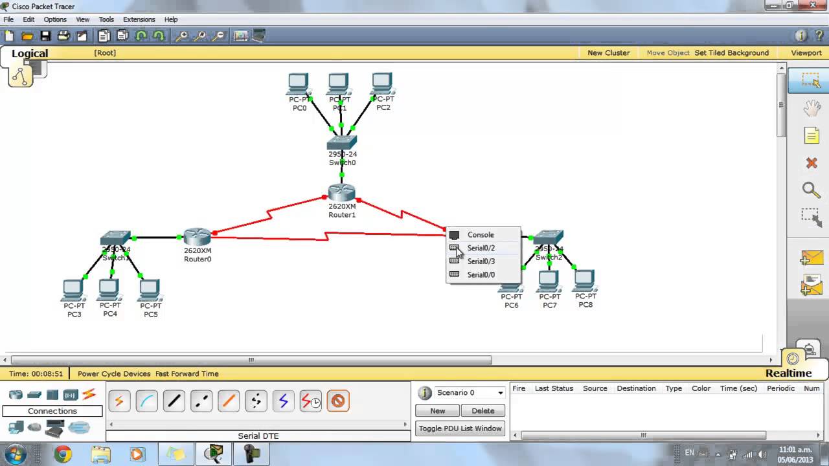Image resolution: width=829 pixels, height=466 pixels.
Task: Select the Wireless Devices category icon
Action: point(71,394)
